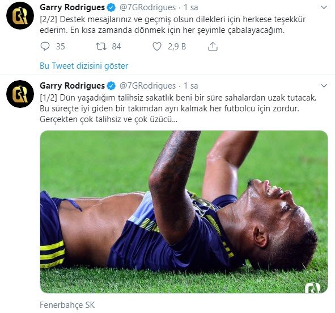The height and width of the screenshot is (313, 335).
Task: Click the GR avatar of the [1/2] tweet
Action: (20, 94)
